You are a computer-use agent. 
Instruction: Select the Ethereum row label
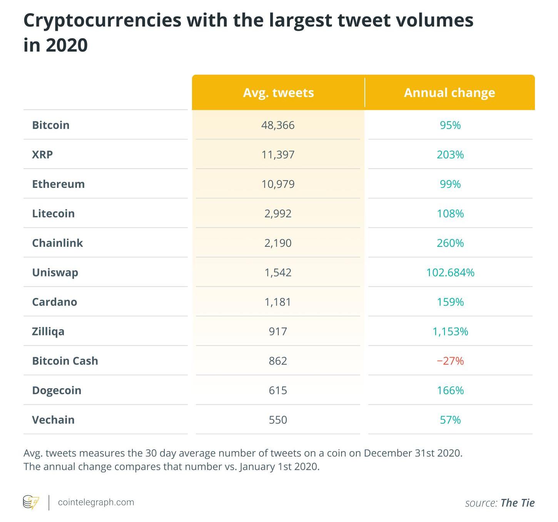pos(58,184)
